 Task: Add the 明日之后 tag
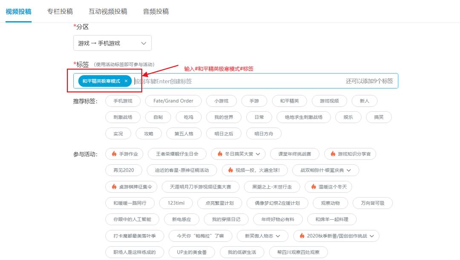224,134
